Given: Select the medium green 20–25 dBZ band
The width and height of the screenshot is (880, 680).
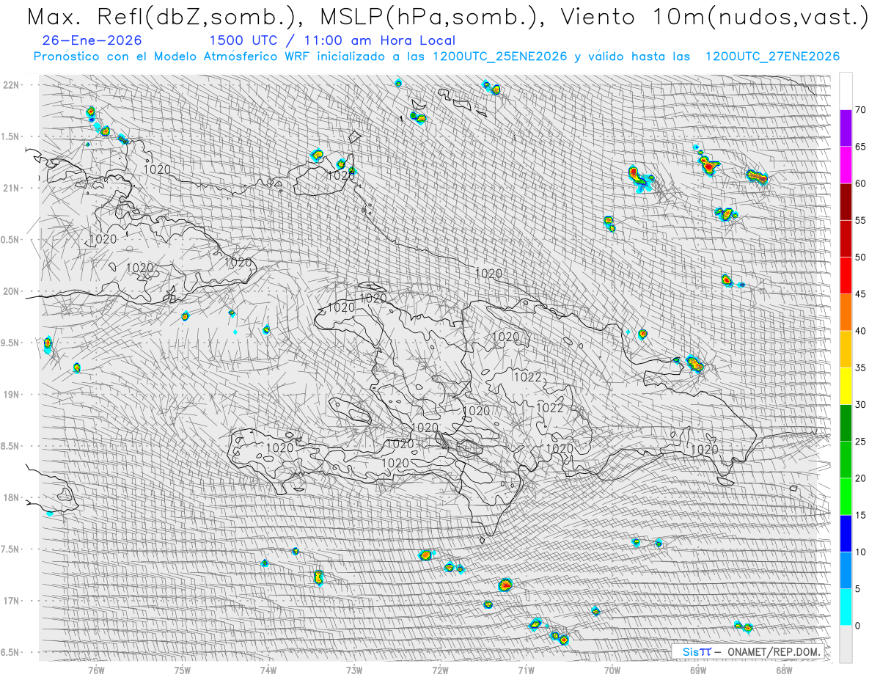Looking at the screenshot, I should coord(846,460).
